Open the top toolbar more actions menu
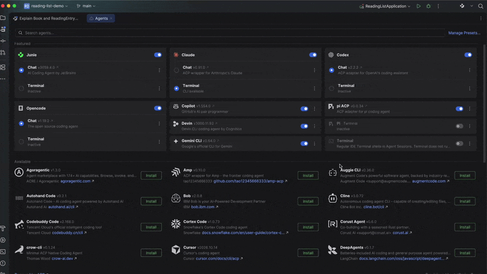The width and height of the screenshot is (487, 274). pos(438,6)
